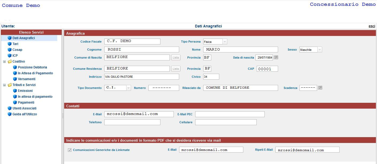Open the Tipo Persona dropdown

click(x=225, y=42)
